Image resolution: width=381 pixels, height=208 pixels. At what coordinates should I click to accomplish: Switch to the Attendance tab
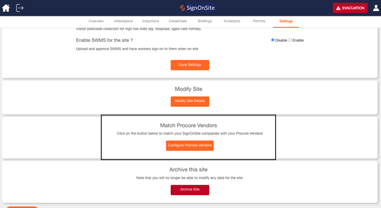point(123,22)
